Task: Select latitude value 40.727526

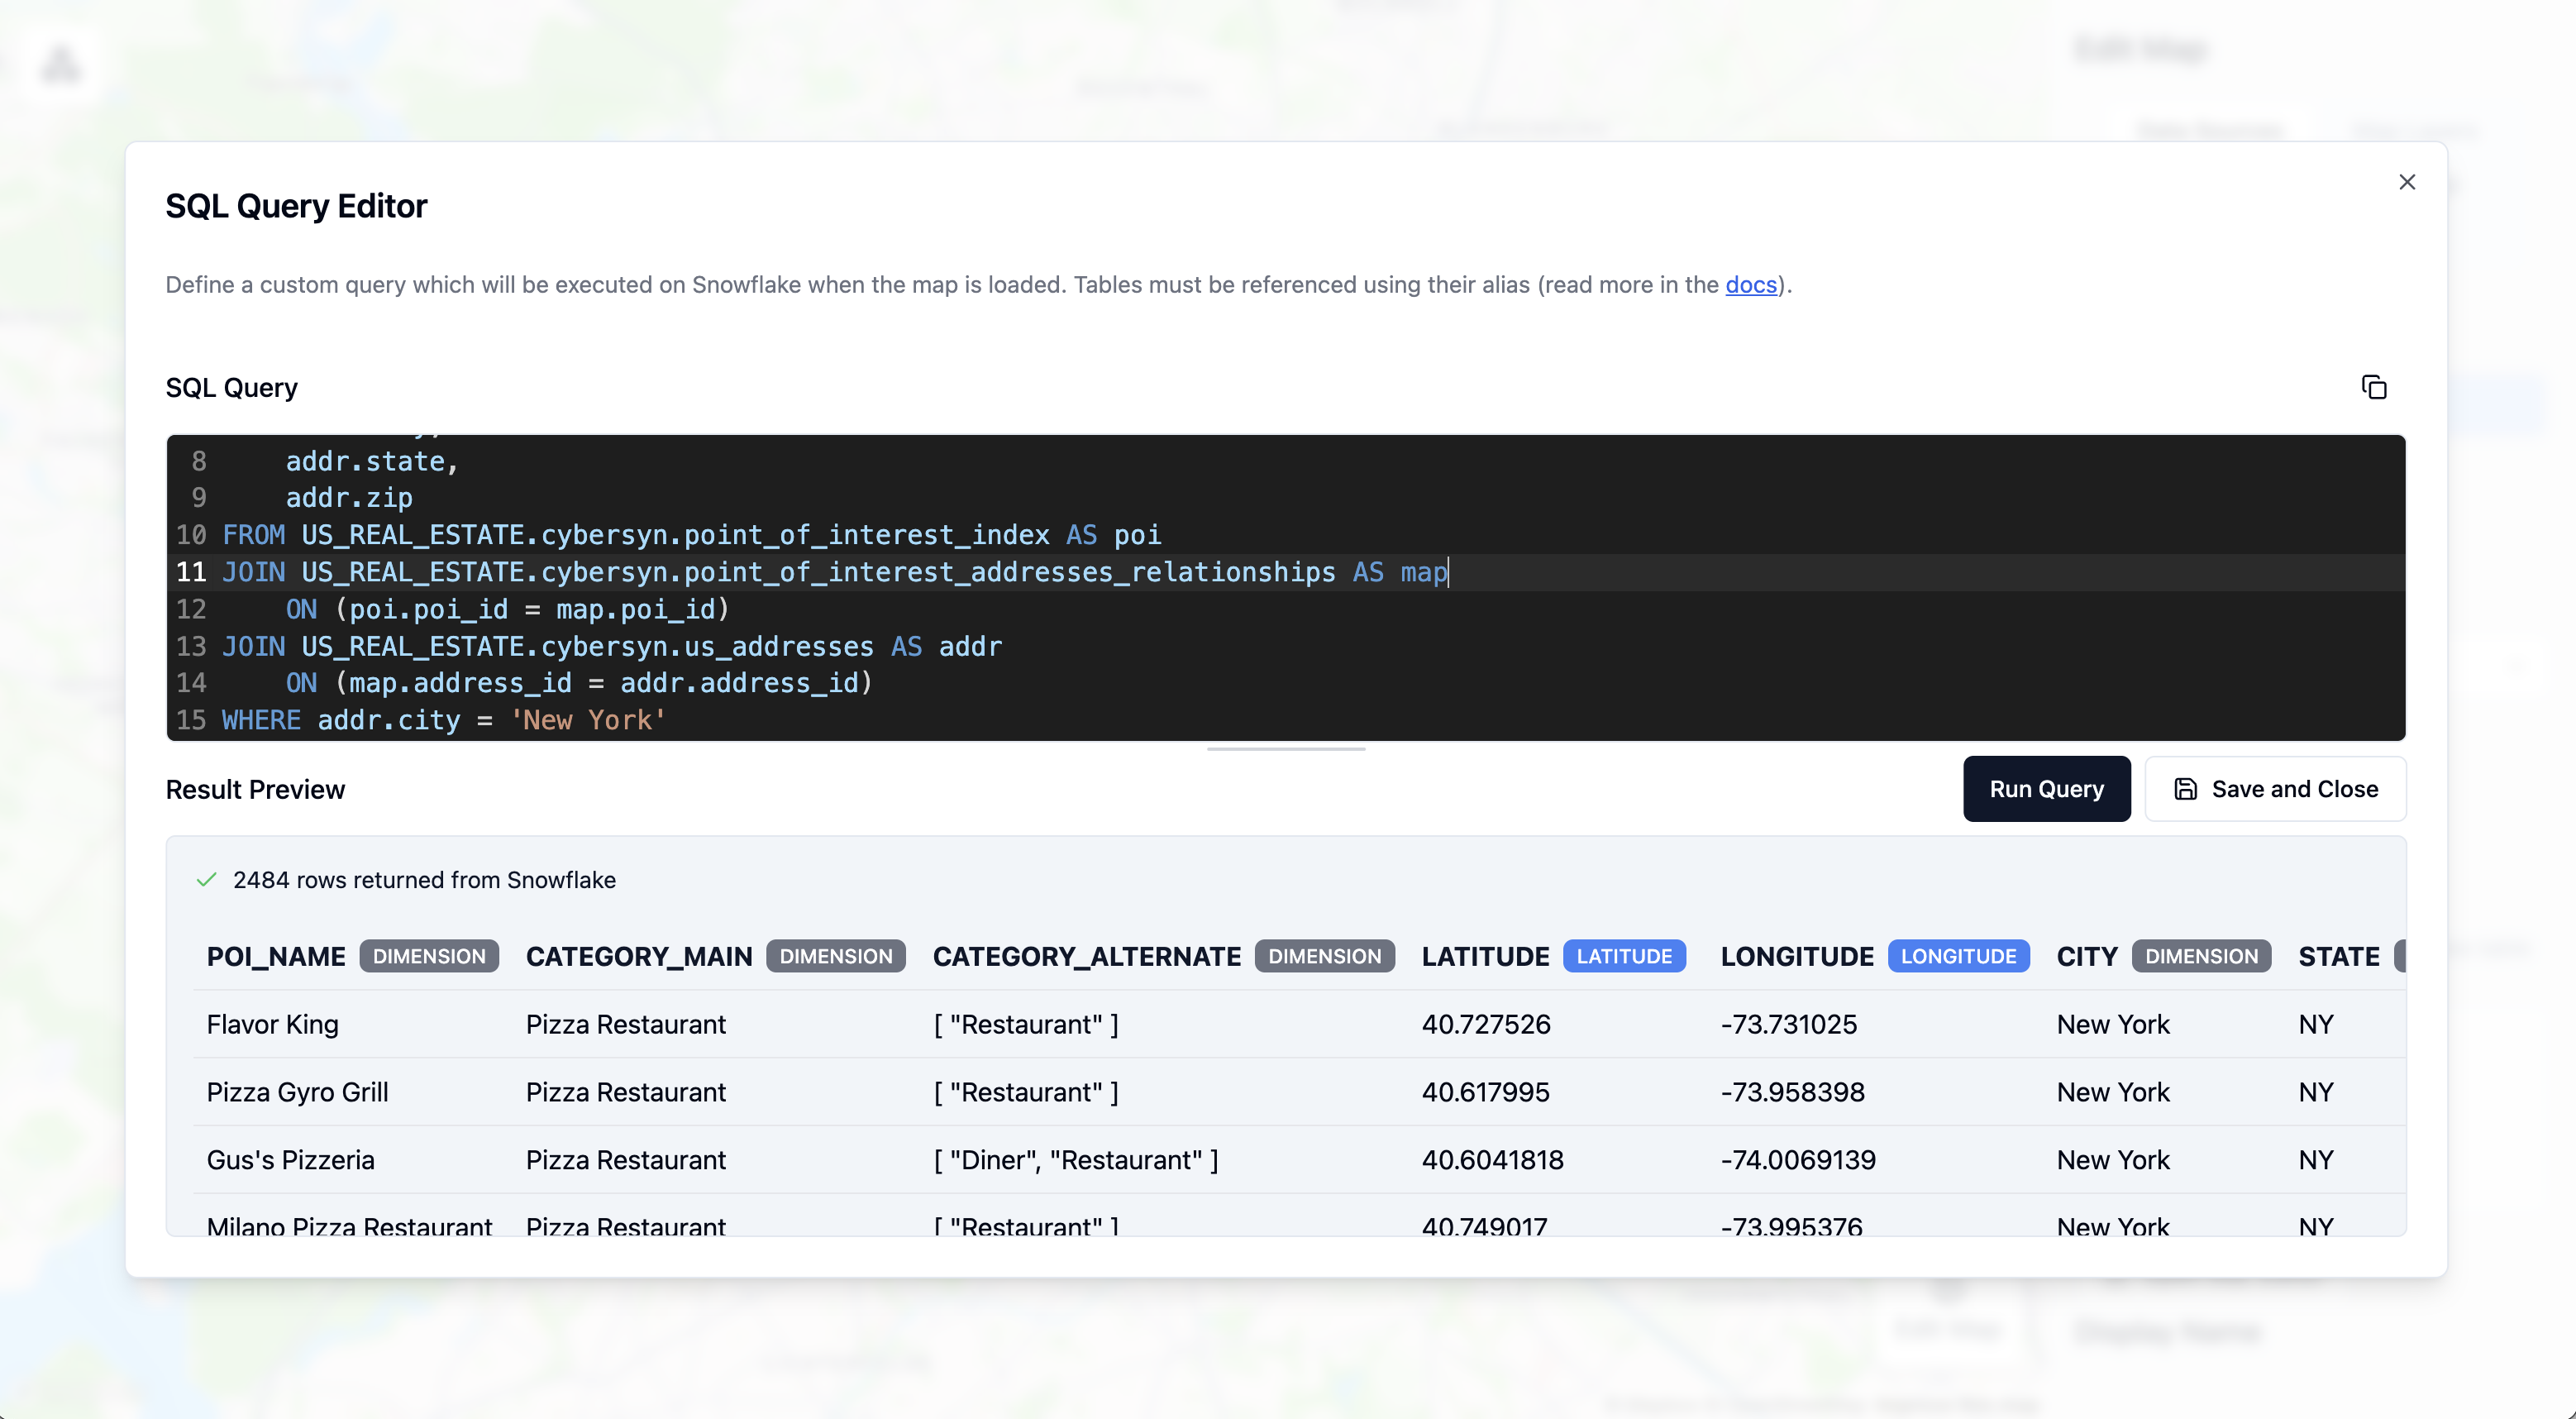Action: pos(1486,1024)
